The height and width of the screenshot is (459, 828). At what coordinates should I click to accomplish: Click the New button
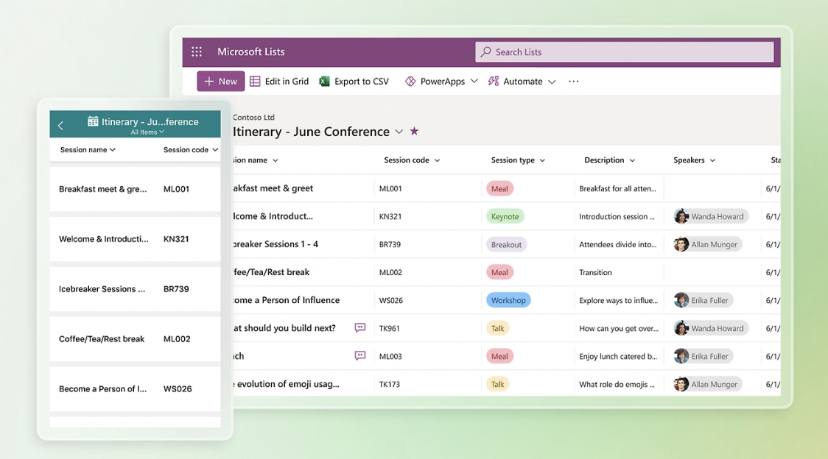221,81
